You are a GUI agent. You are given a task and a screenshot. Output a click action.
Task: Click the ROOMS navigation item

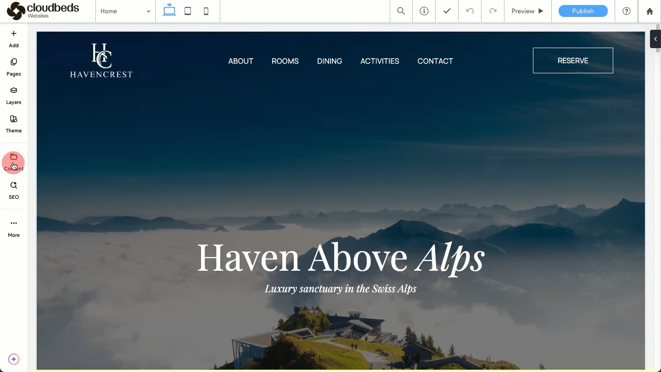[x=285, y=61]
